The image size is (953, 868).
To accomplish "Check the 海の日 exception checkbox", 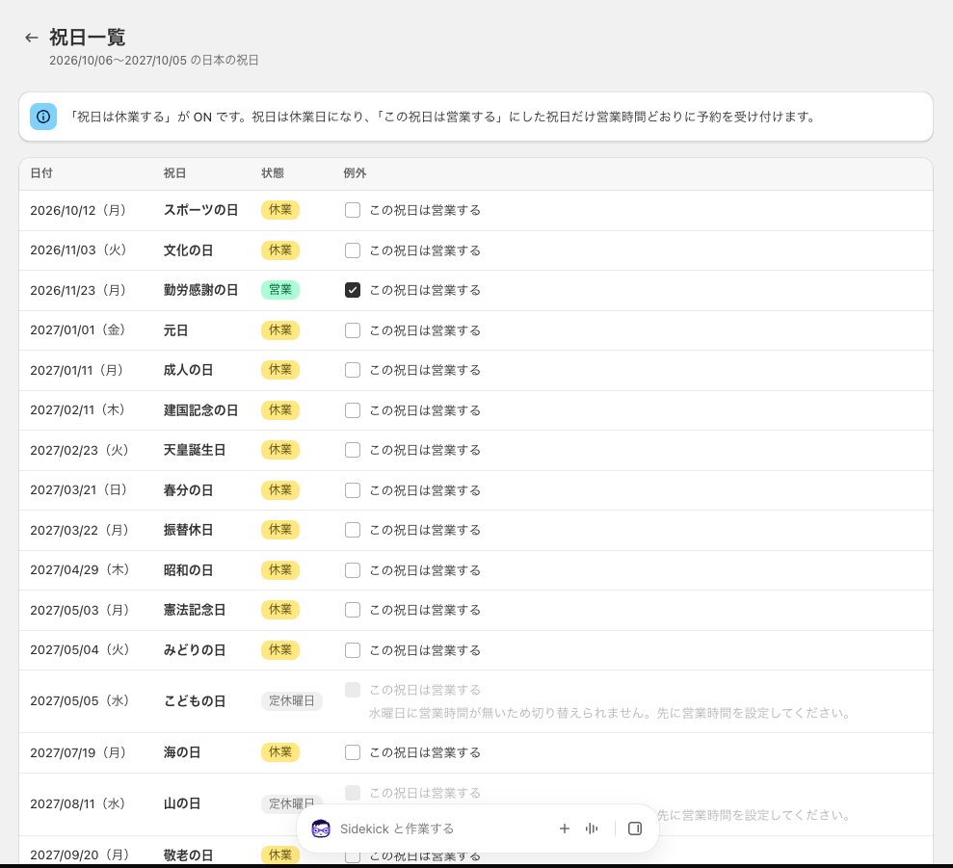I will [x=353, y=752].
